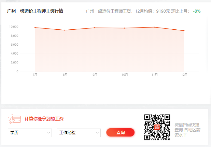Click the 12月 data point on chart
This screenshot has width=211, height=147.
[184, 31]
